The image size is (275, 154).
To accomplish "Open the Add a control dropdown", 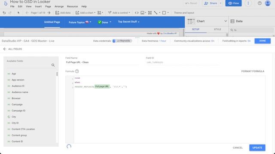I will click(x=119, y=13).
